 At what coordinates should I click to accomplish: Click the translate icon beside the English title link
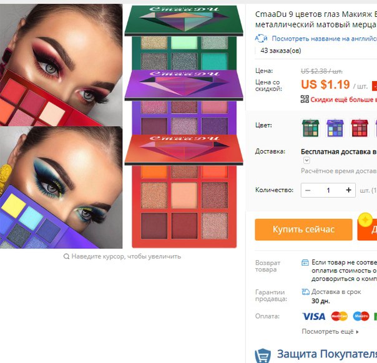pyautogui.click(x=261, y=39)
